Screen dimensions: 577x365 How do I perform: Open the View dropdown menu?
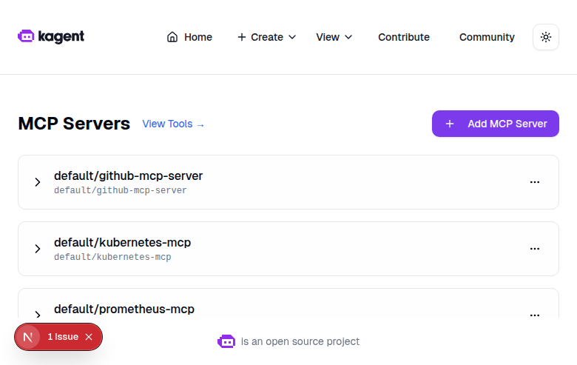(x=334, y=37)
